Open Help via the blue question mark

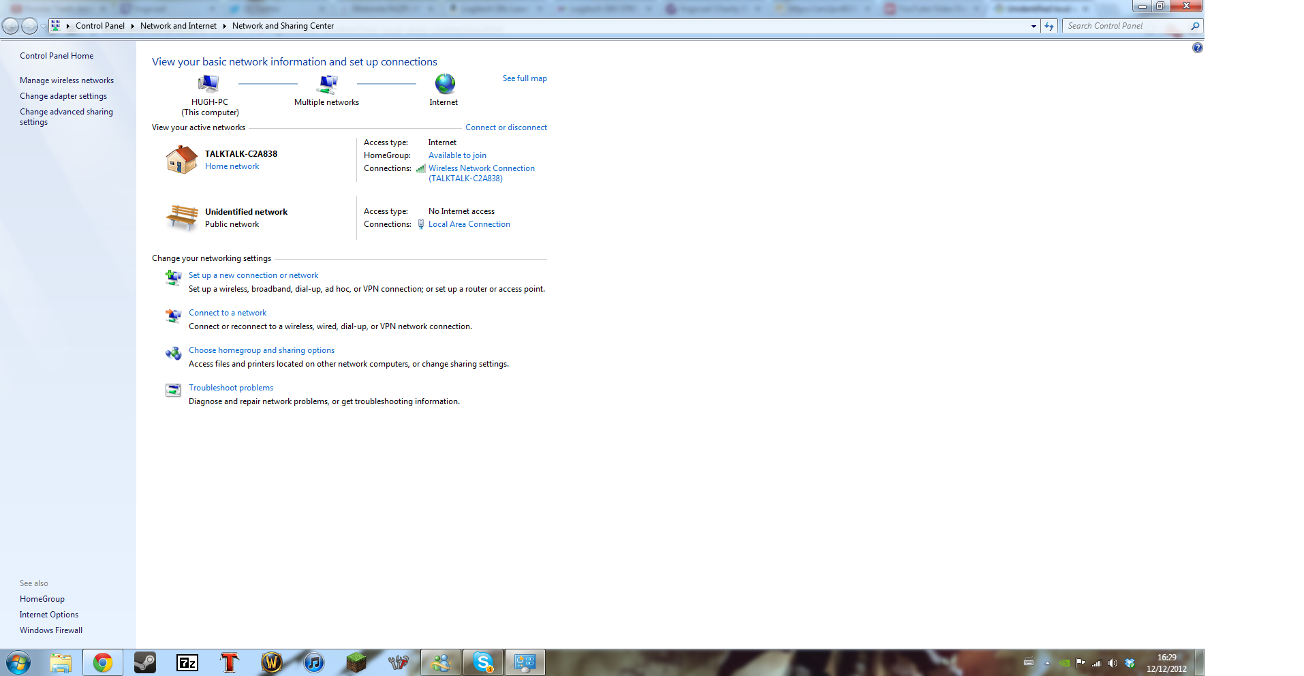click(1197, 48)
